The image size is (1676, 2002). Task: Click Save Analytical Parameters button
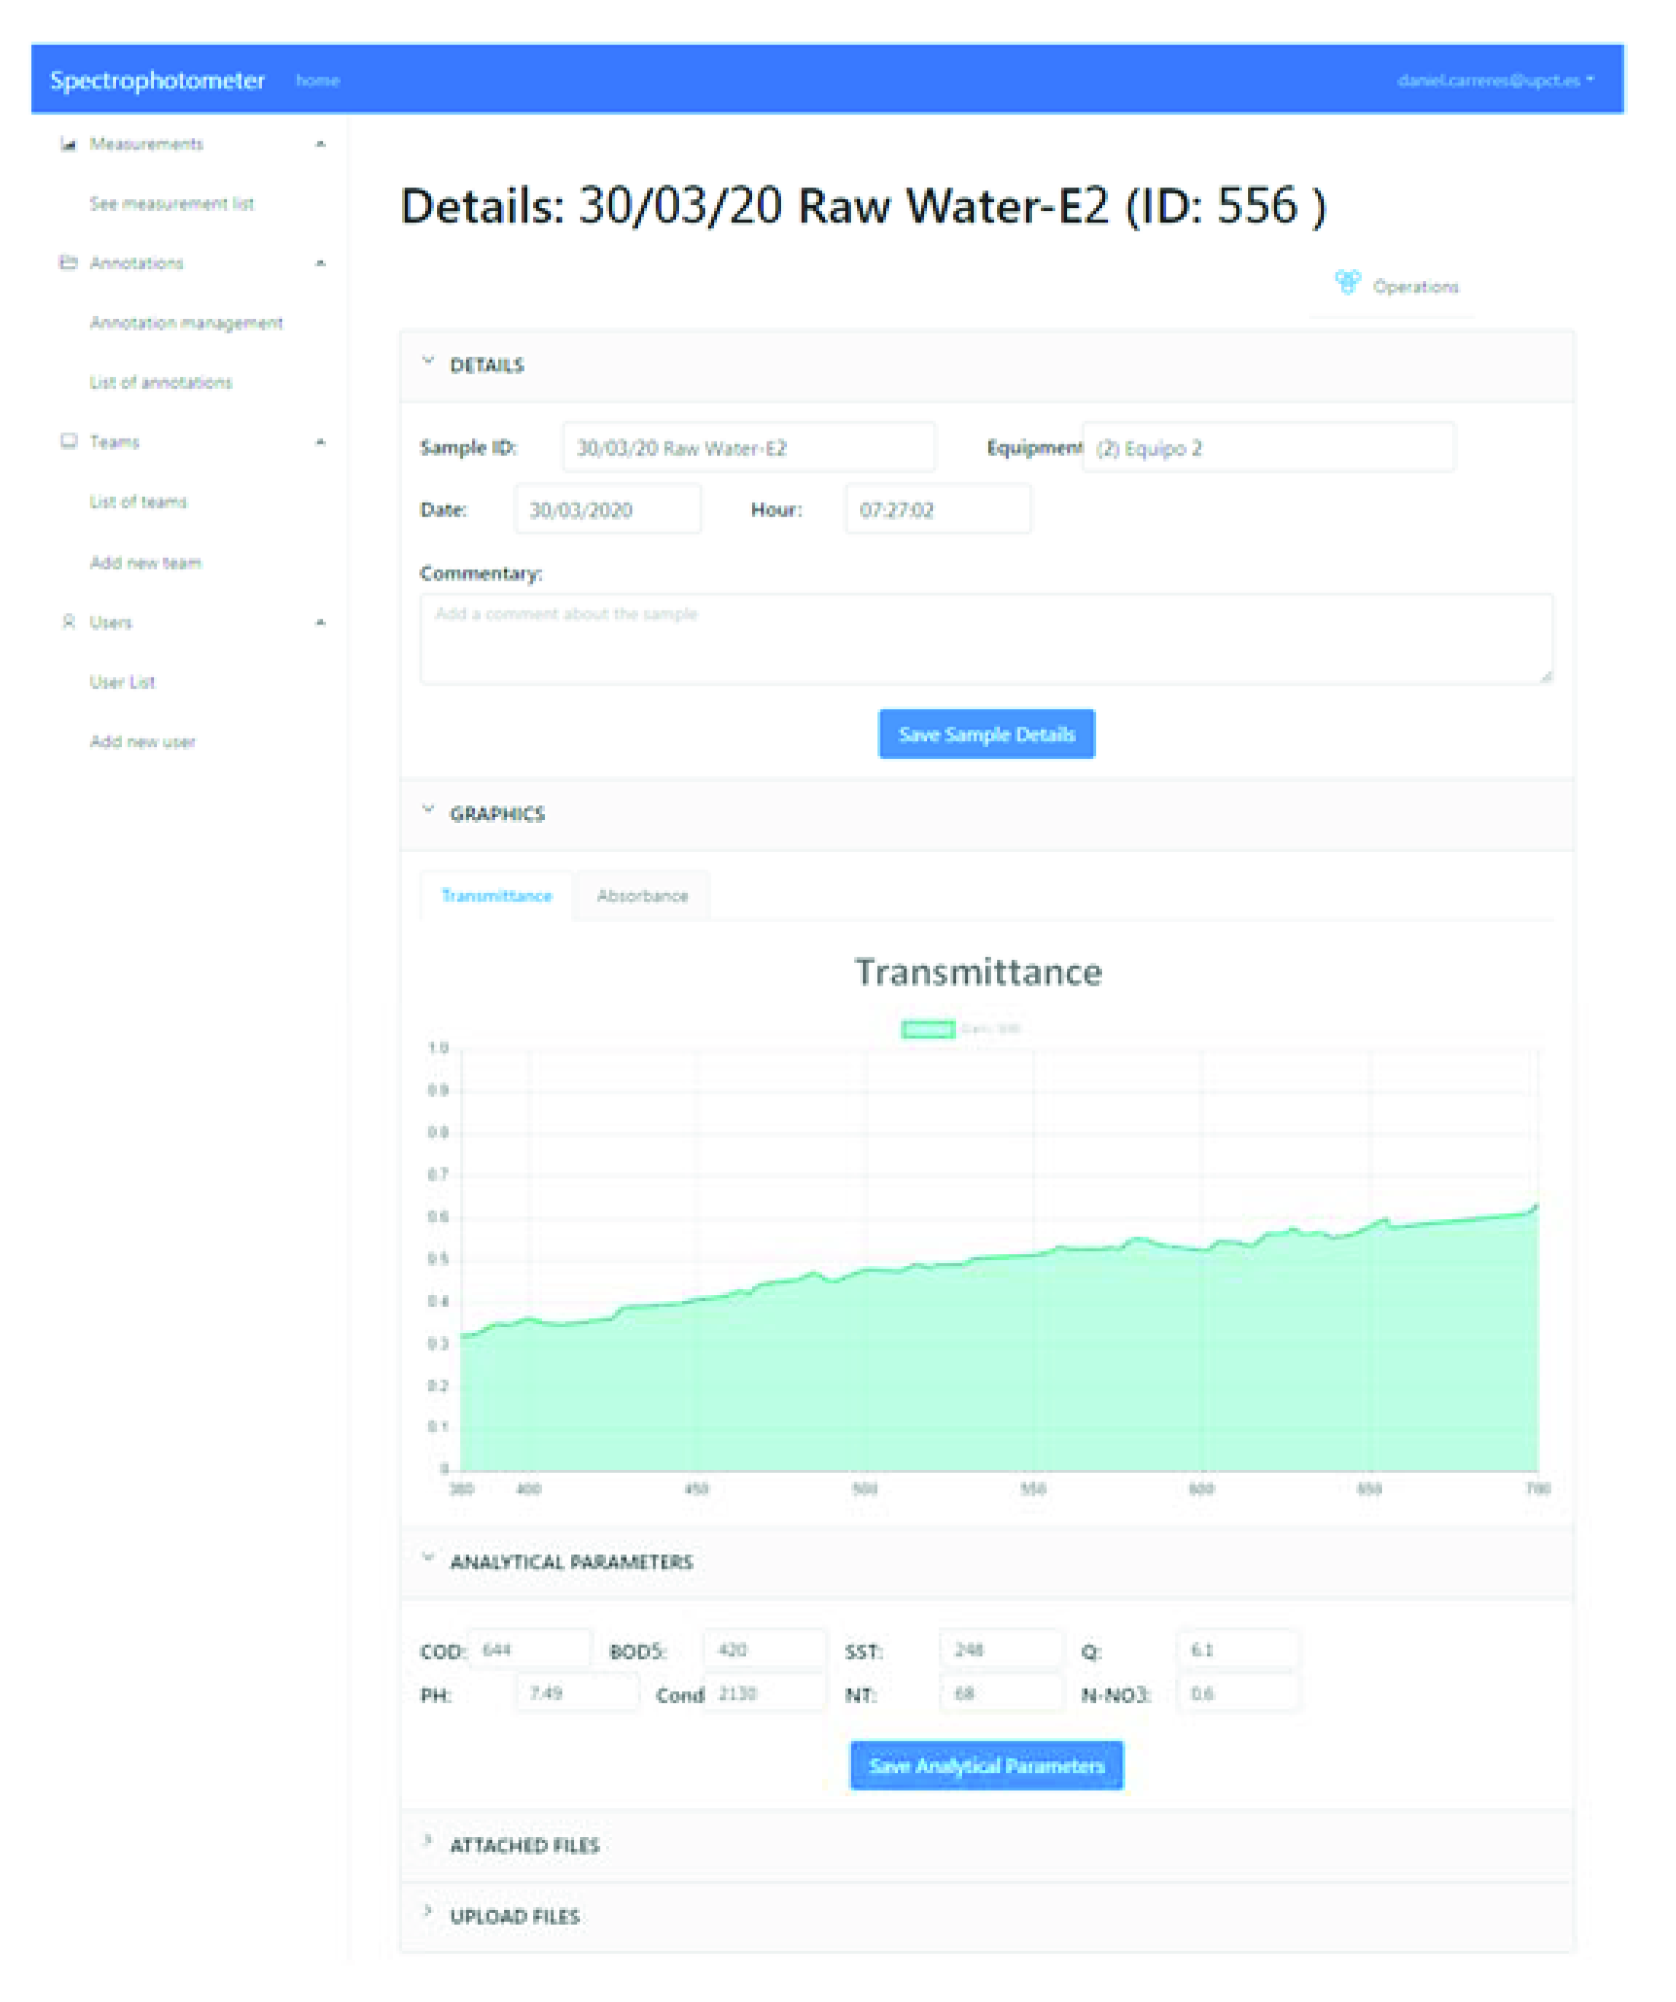(985, 1766)
